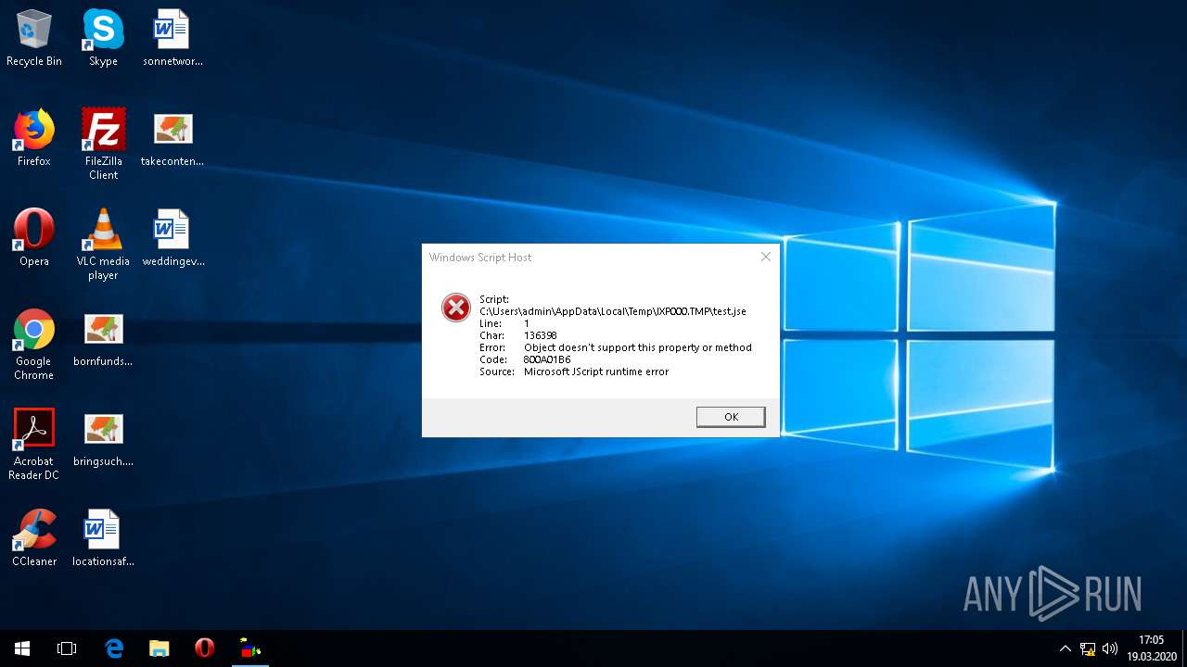Viewport: 1187px width, 667px height.
Task: Select the VLC media player shortcut
Action: pos(103,245)
